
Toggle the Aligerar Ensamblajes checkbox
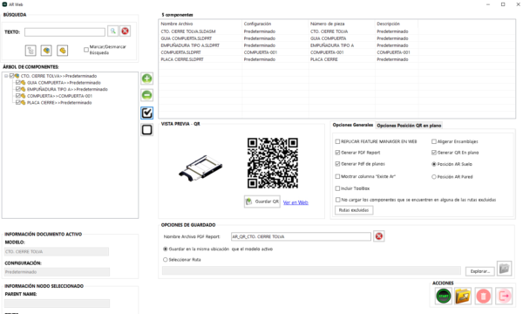coord(434,141)
